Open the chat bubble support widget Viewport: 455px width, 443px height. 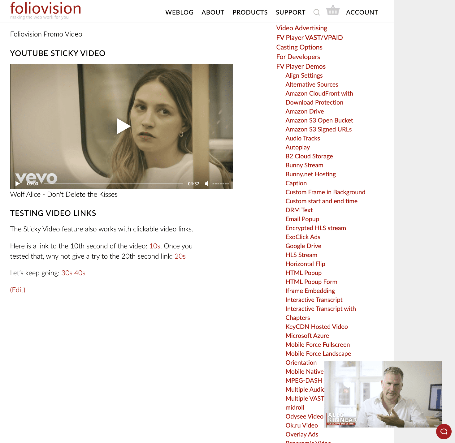[x=444, y=432]
